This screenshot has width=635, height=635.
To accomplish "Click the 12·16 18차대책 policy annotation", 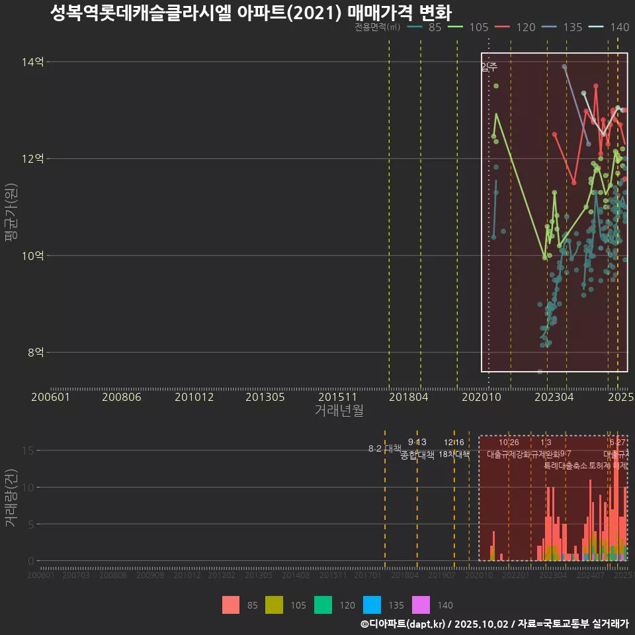I will point(454,448).
